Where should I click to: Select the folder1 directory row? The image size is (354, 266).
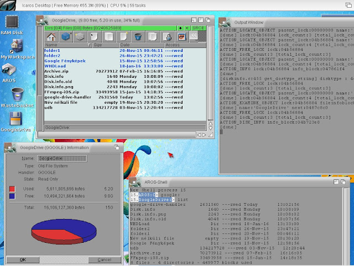click(x=125, y=50)
